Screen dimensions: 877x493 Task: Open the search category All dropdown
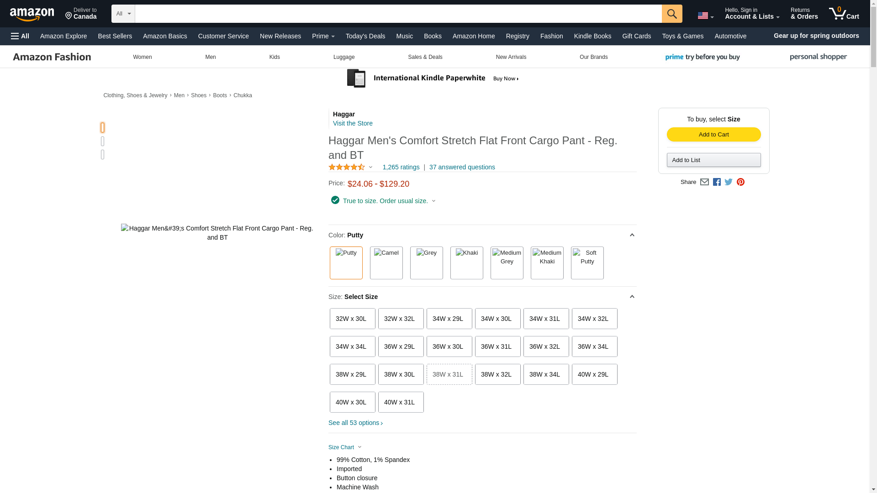[123, 14]
